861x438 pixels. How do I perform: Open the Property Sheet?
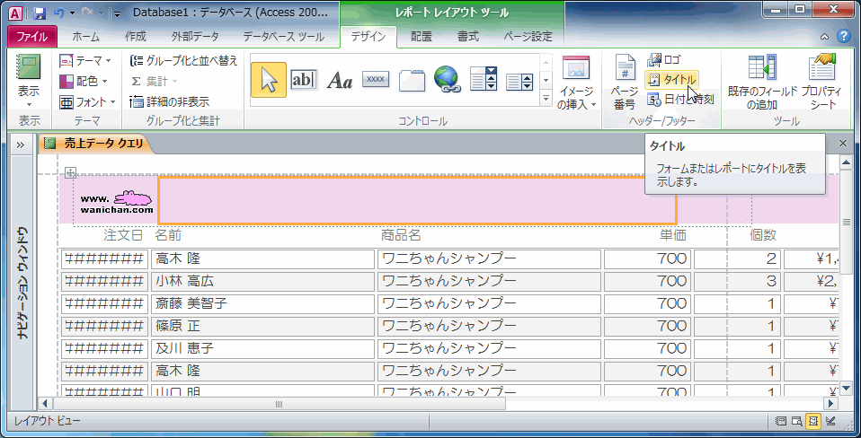coord(822,82)
